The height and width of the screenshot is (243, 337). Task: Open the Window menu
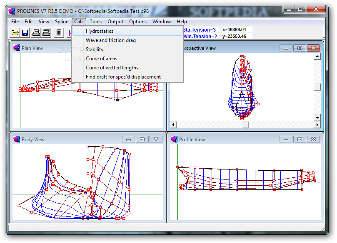[162, 22]
